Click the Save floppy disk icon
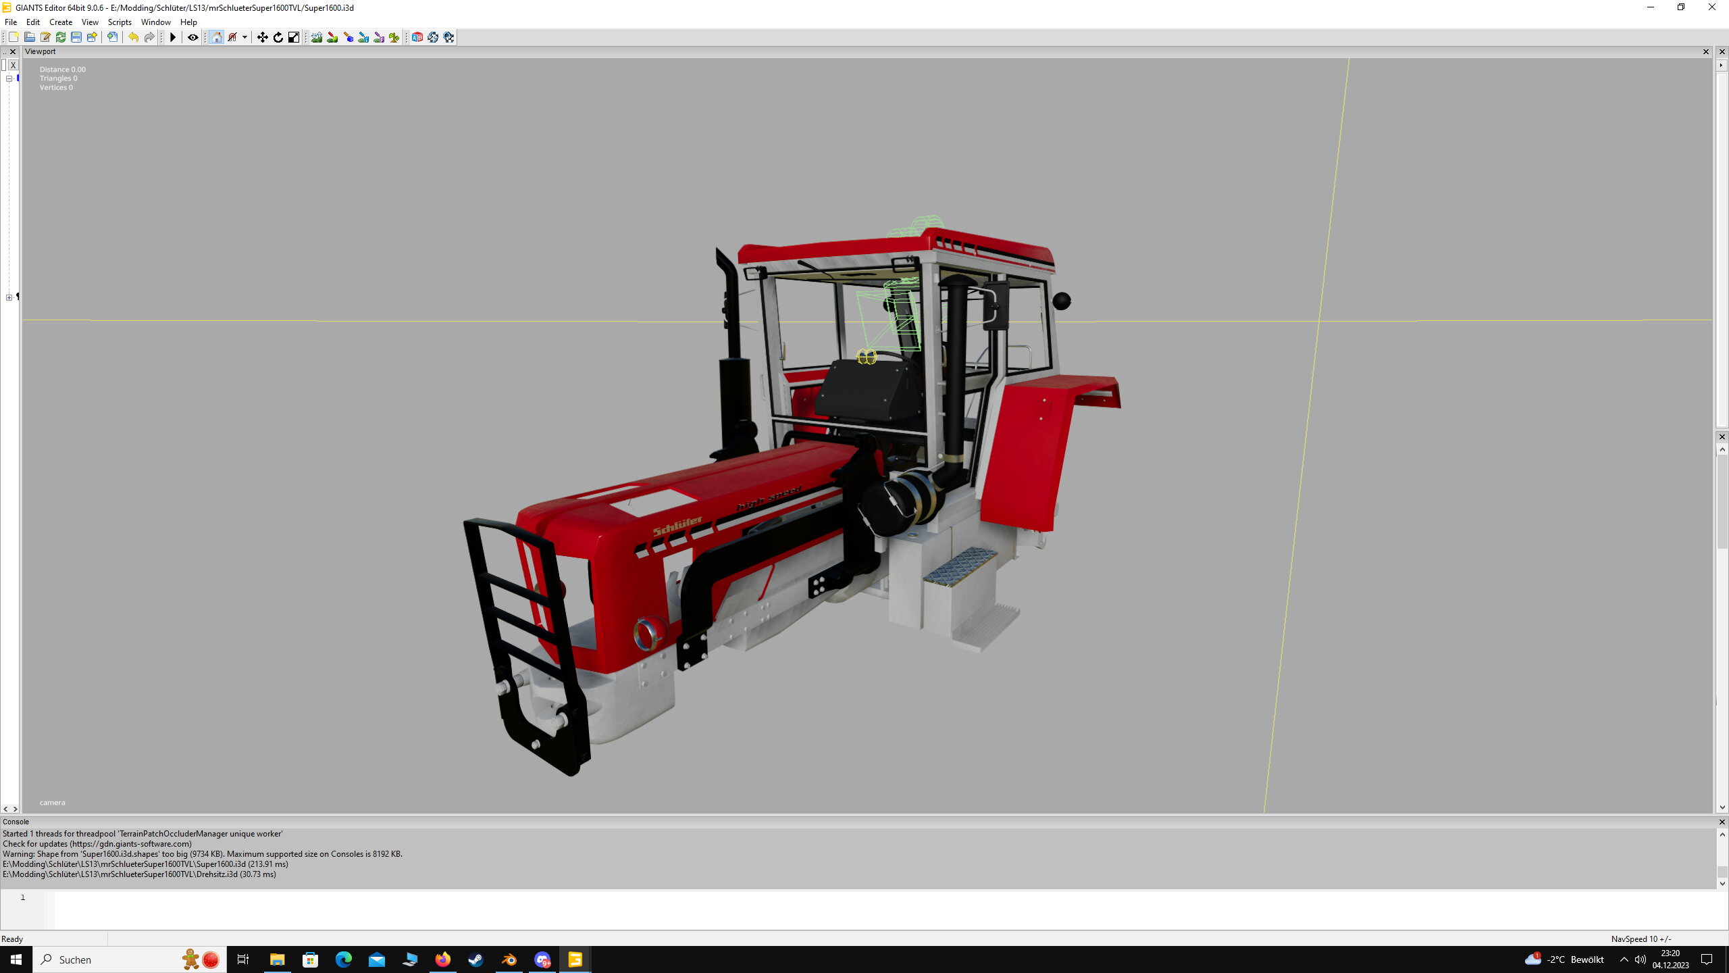This screenshot has width=1729, height=973. (76, 37)
